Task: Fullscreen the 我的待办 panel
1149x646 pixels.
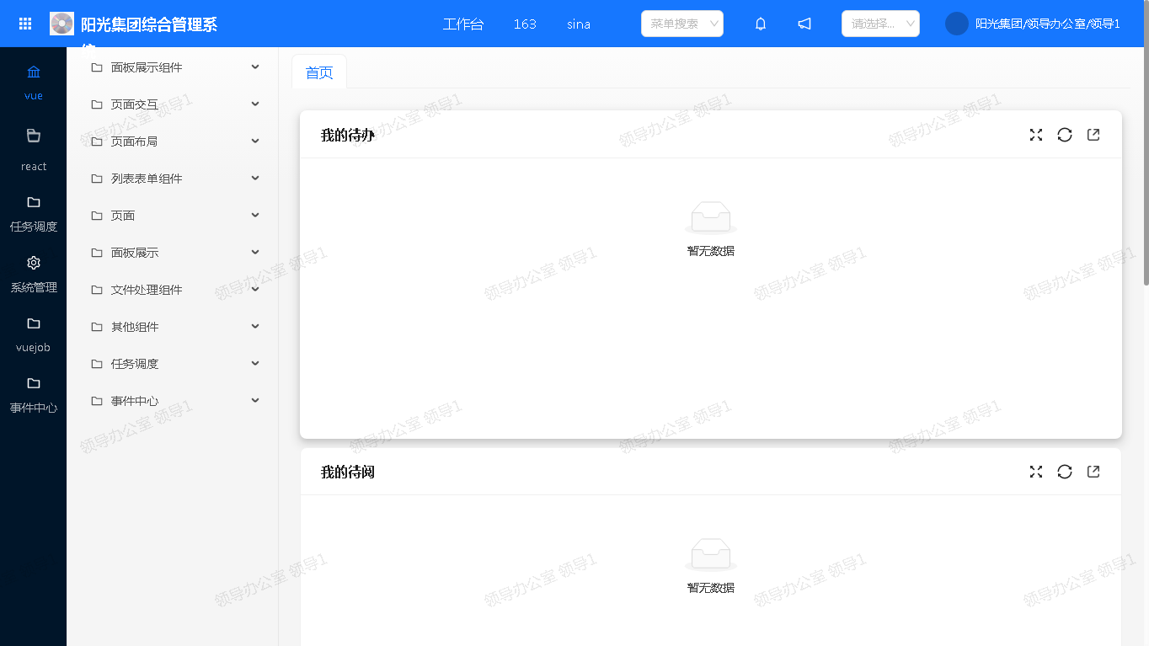Action: coord(1036,135)
